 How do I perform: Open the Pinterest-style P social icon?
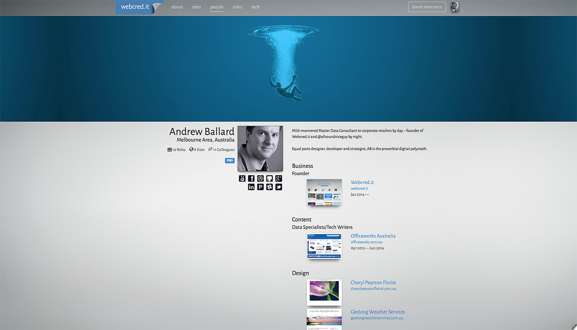coord(260,186)
